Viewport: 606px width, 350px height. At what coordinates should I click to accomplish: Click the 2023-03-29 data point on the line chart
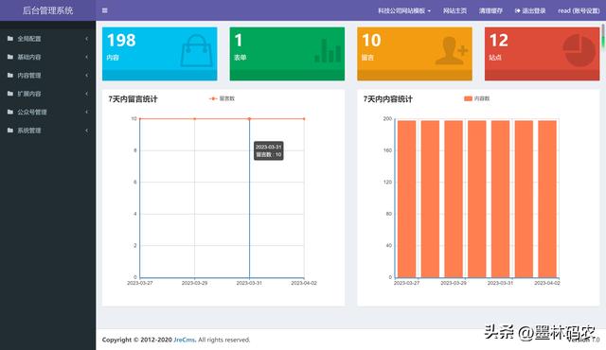coord(195,119)
